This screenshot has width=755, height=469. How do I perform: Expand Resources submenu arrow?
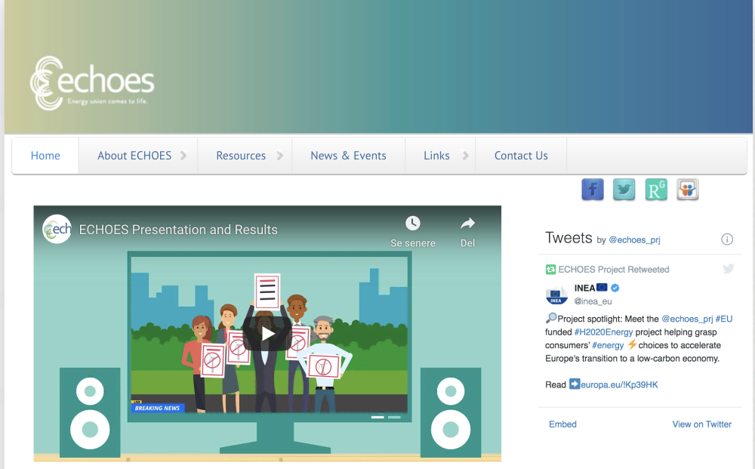tap(280, 156)
